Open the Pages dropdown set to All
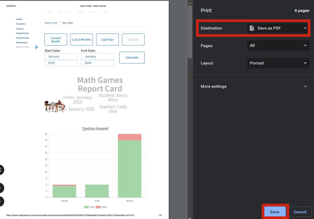Image resolution: width=314 pixels, height=219 pixels. pos(278,46)
